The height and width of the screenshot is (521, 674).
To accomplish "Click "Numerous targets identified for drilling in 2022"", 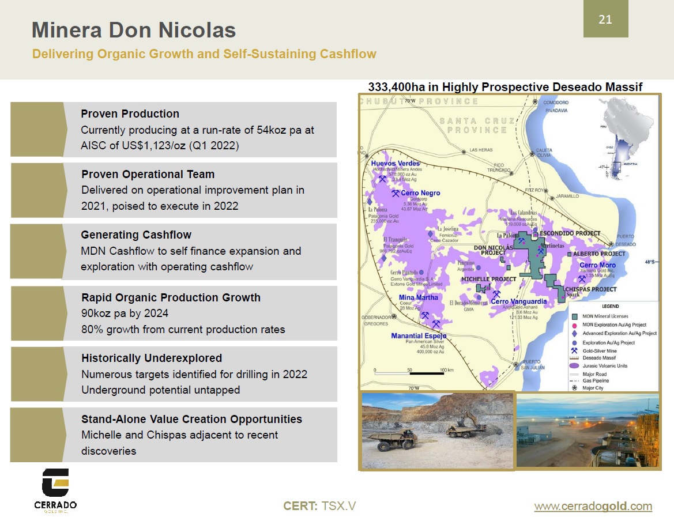I will (x=194, y=374).
